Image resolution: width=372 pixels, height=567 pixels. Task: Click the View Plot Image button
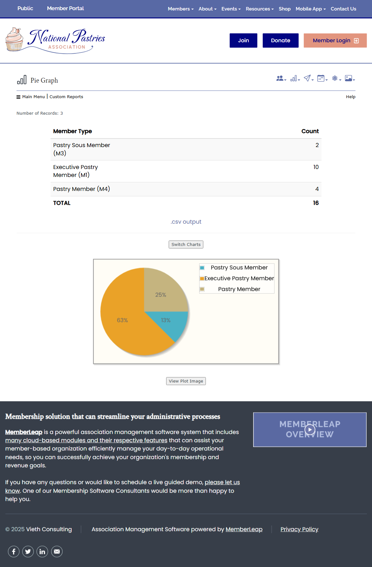point(186,381)
